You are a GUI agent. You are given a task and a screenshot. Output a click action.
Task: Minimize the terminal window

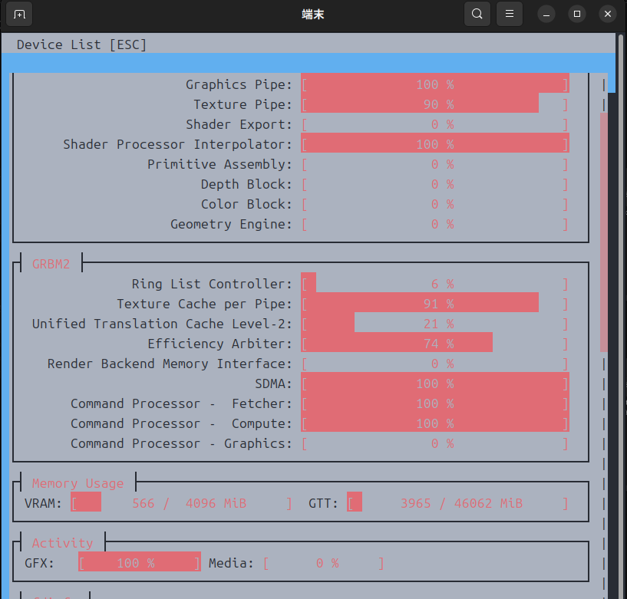(x=546, y=14)
